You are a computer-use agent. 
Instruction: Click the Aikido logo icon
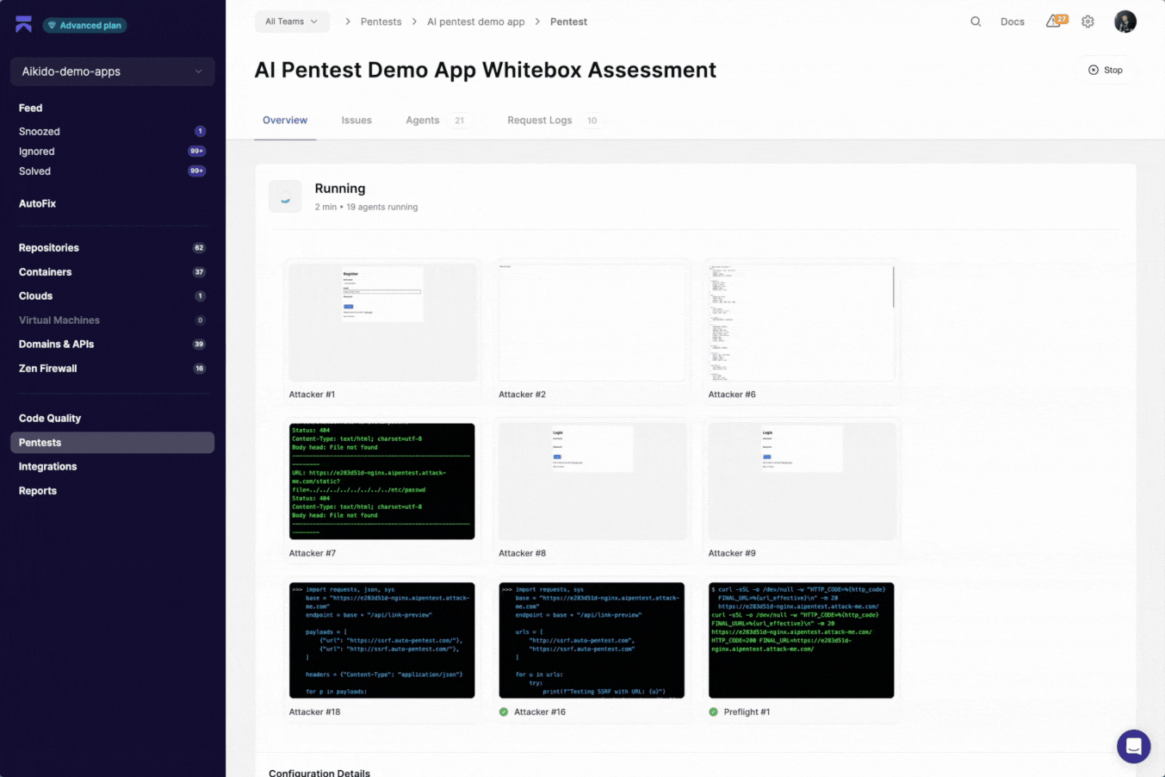(23, 24)
